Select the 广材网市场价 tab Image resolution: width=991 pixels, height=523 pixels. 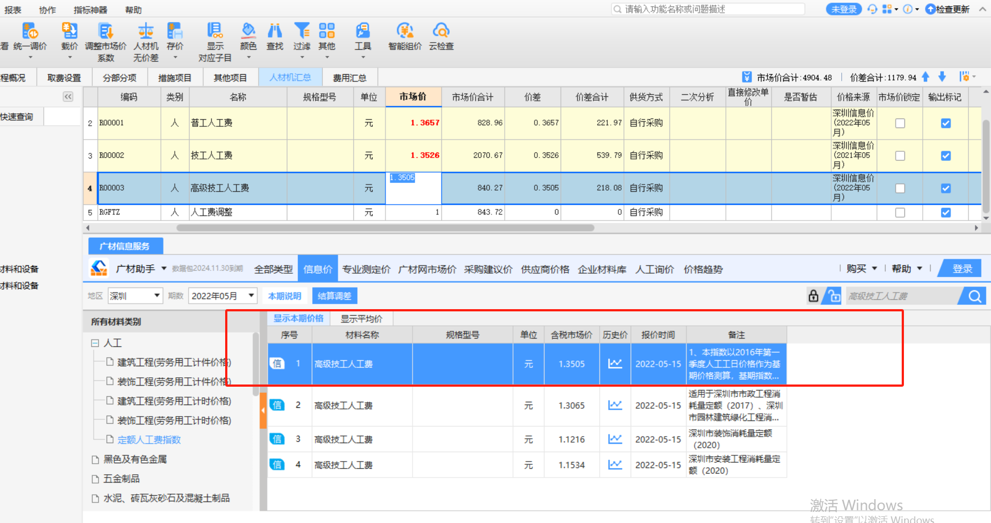(427, 269)
